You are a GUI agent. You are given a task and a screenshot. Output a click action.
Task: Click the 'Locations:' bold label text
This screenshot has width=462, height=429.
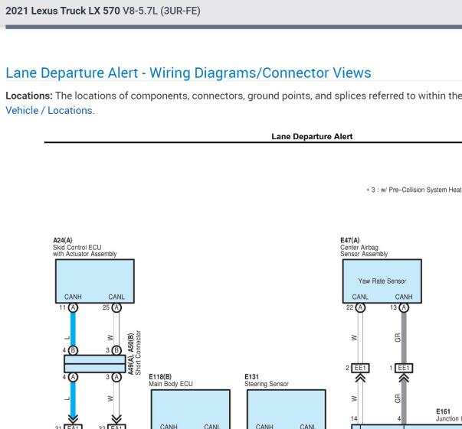[29, 96]
